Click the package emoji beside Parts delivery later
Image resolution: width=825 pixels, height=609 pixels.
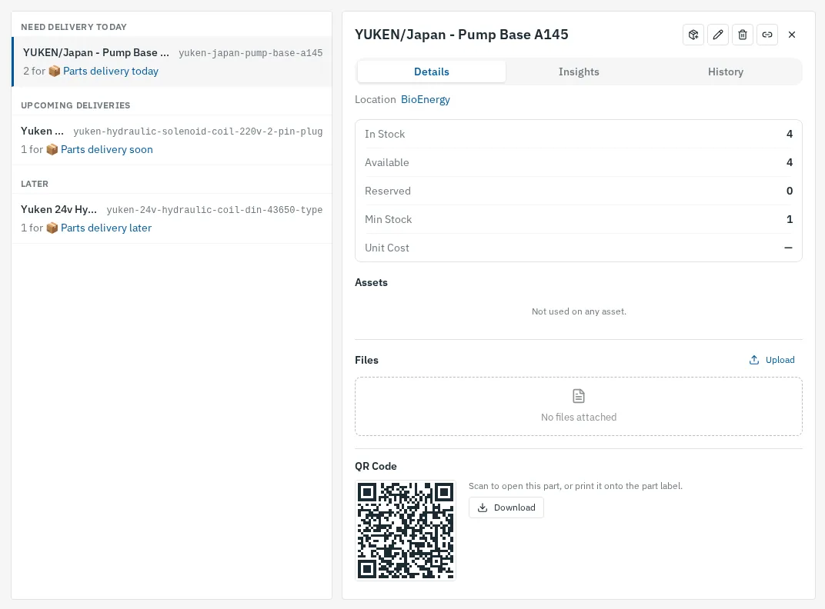click(x=52, y=228)
